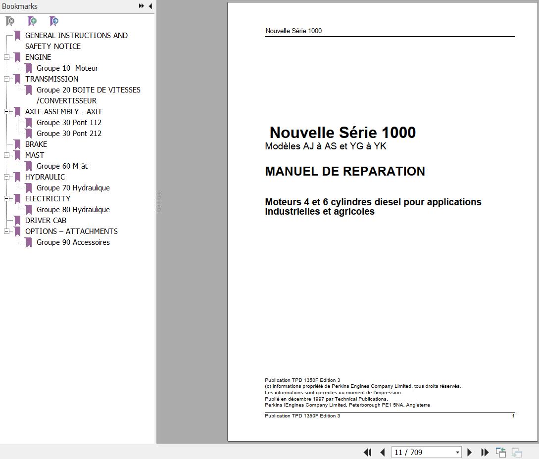
Task: Select the ENGINE bookmark
Action: coord(38,57)
